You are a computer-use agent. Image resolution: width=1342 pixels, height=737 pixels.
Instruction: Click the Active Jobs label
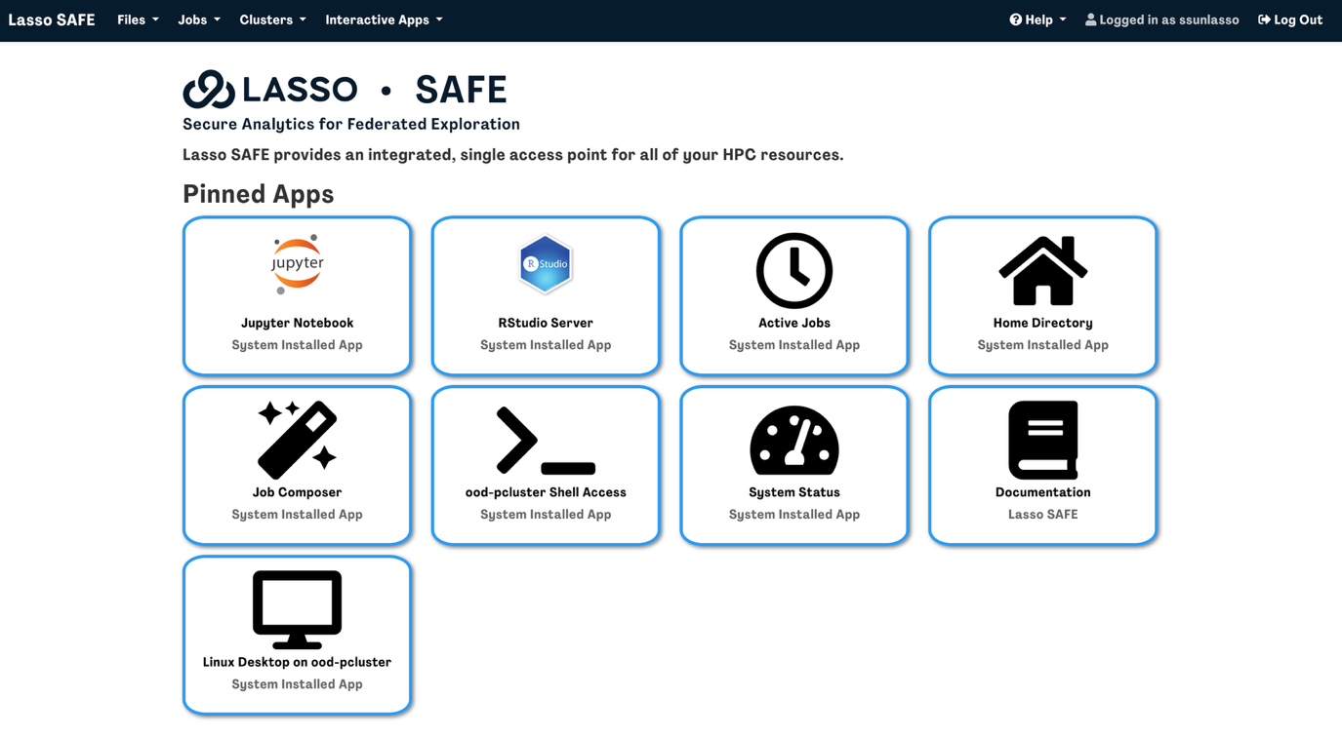(x=794, y=323)
